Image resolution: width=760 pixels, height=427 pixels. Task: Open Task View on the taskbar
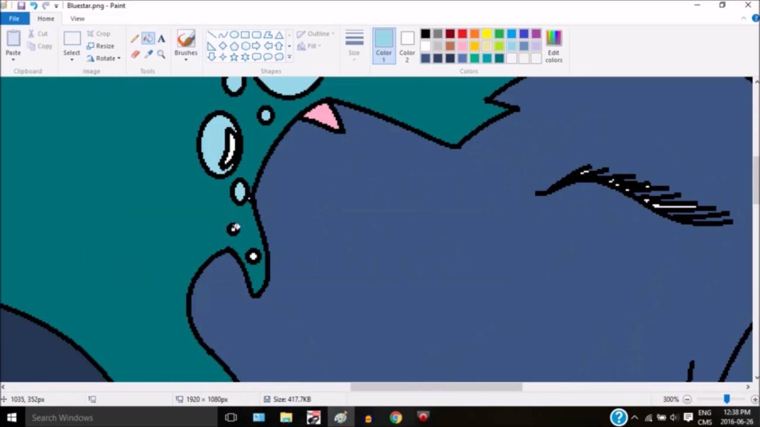pos(231,418)
